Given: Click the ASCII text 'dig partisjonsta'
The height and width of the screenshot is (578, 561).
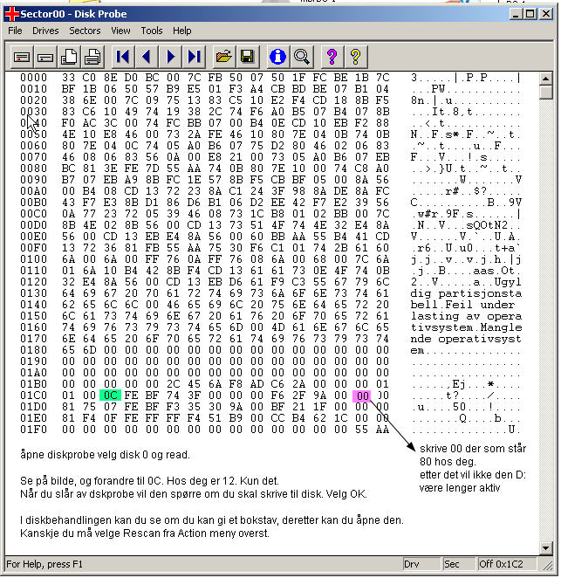Looking at the screenshot, I should point(466,293).
